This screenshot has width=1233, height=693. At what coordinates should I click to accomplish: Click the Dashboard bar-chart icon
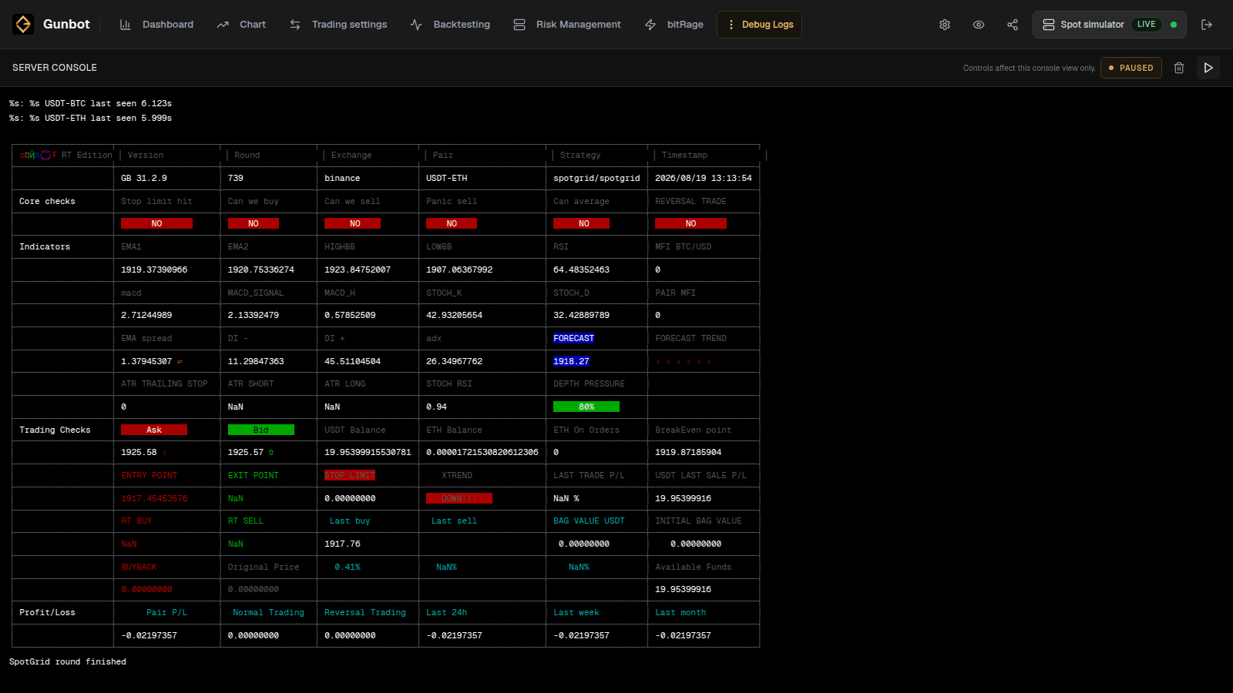click(x=125, y=25)
